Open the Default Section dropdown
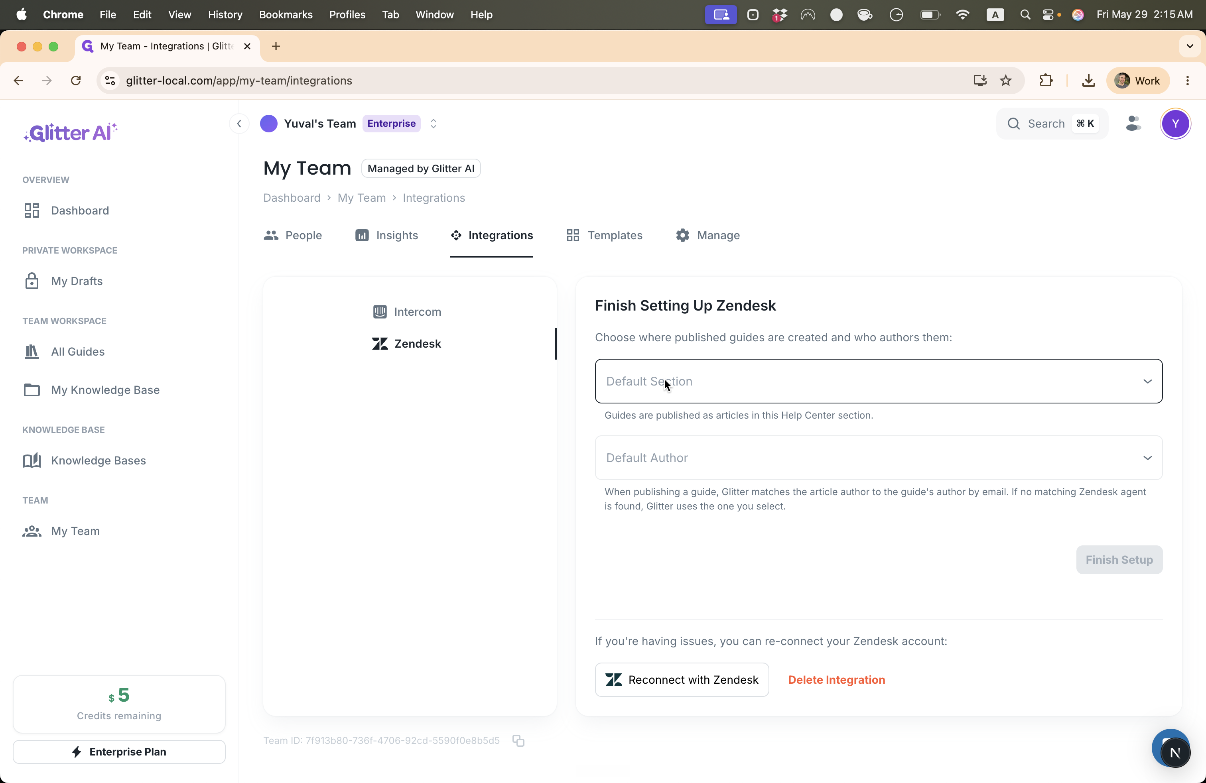The height and width of the screenshot is (783, 1206). (879, 382)
